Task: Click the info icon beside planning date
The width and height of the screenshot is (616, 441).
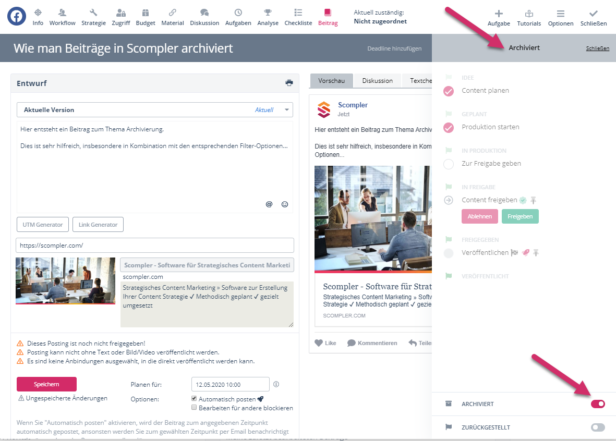Action: coord(276,384)
